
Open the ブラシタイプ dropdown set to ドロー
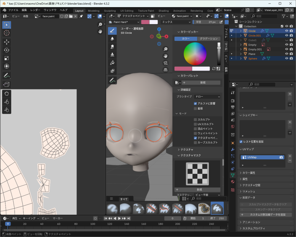(x=207, y=96)
